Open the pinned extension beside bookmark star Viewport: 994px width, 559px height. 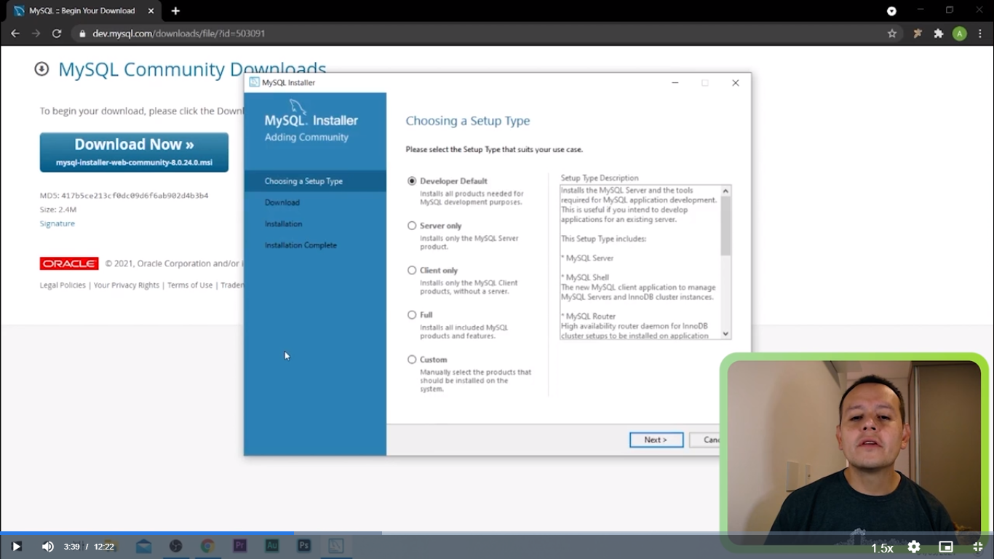coord(918,33)
